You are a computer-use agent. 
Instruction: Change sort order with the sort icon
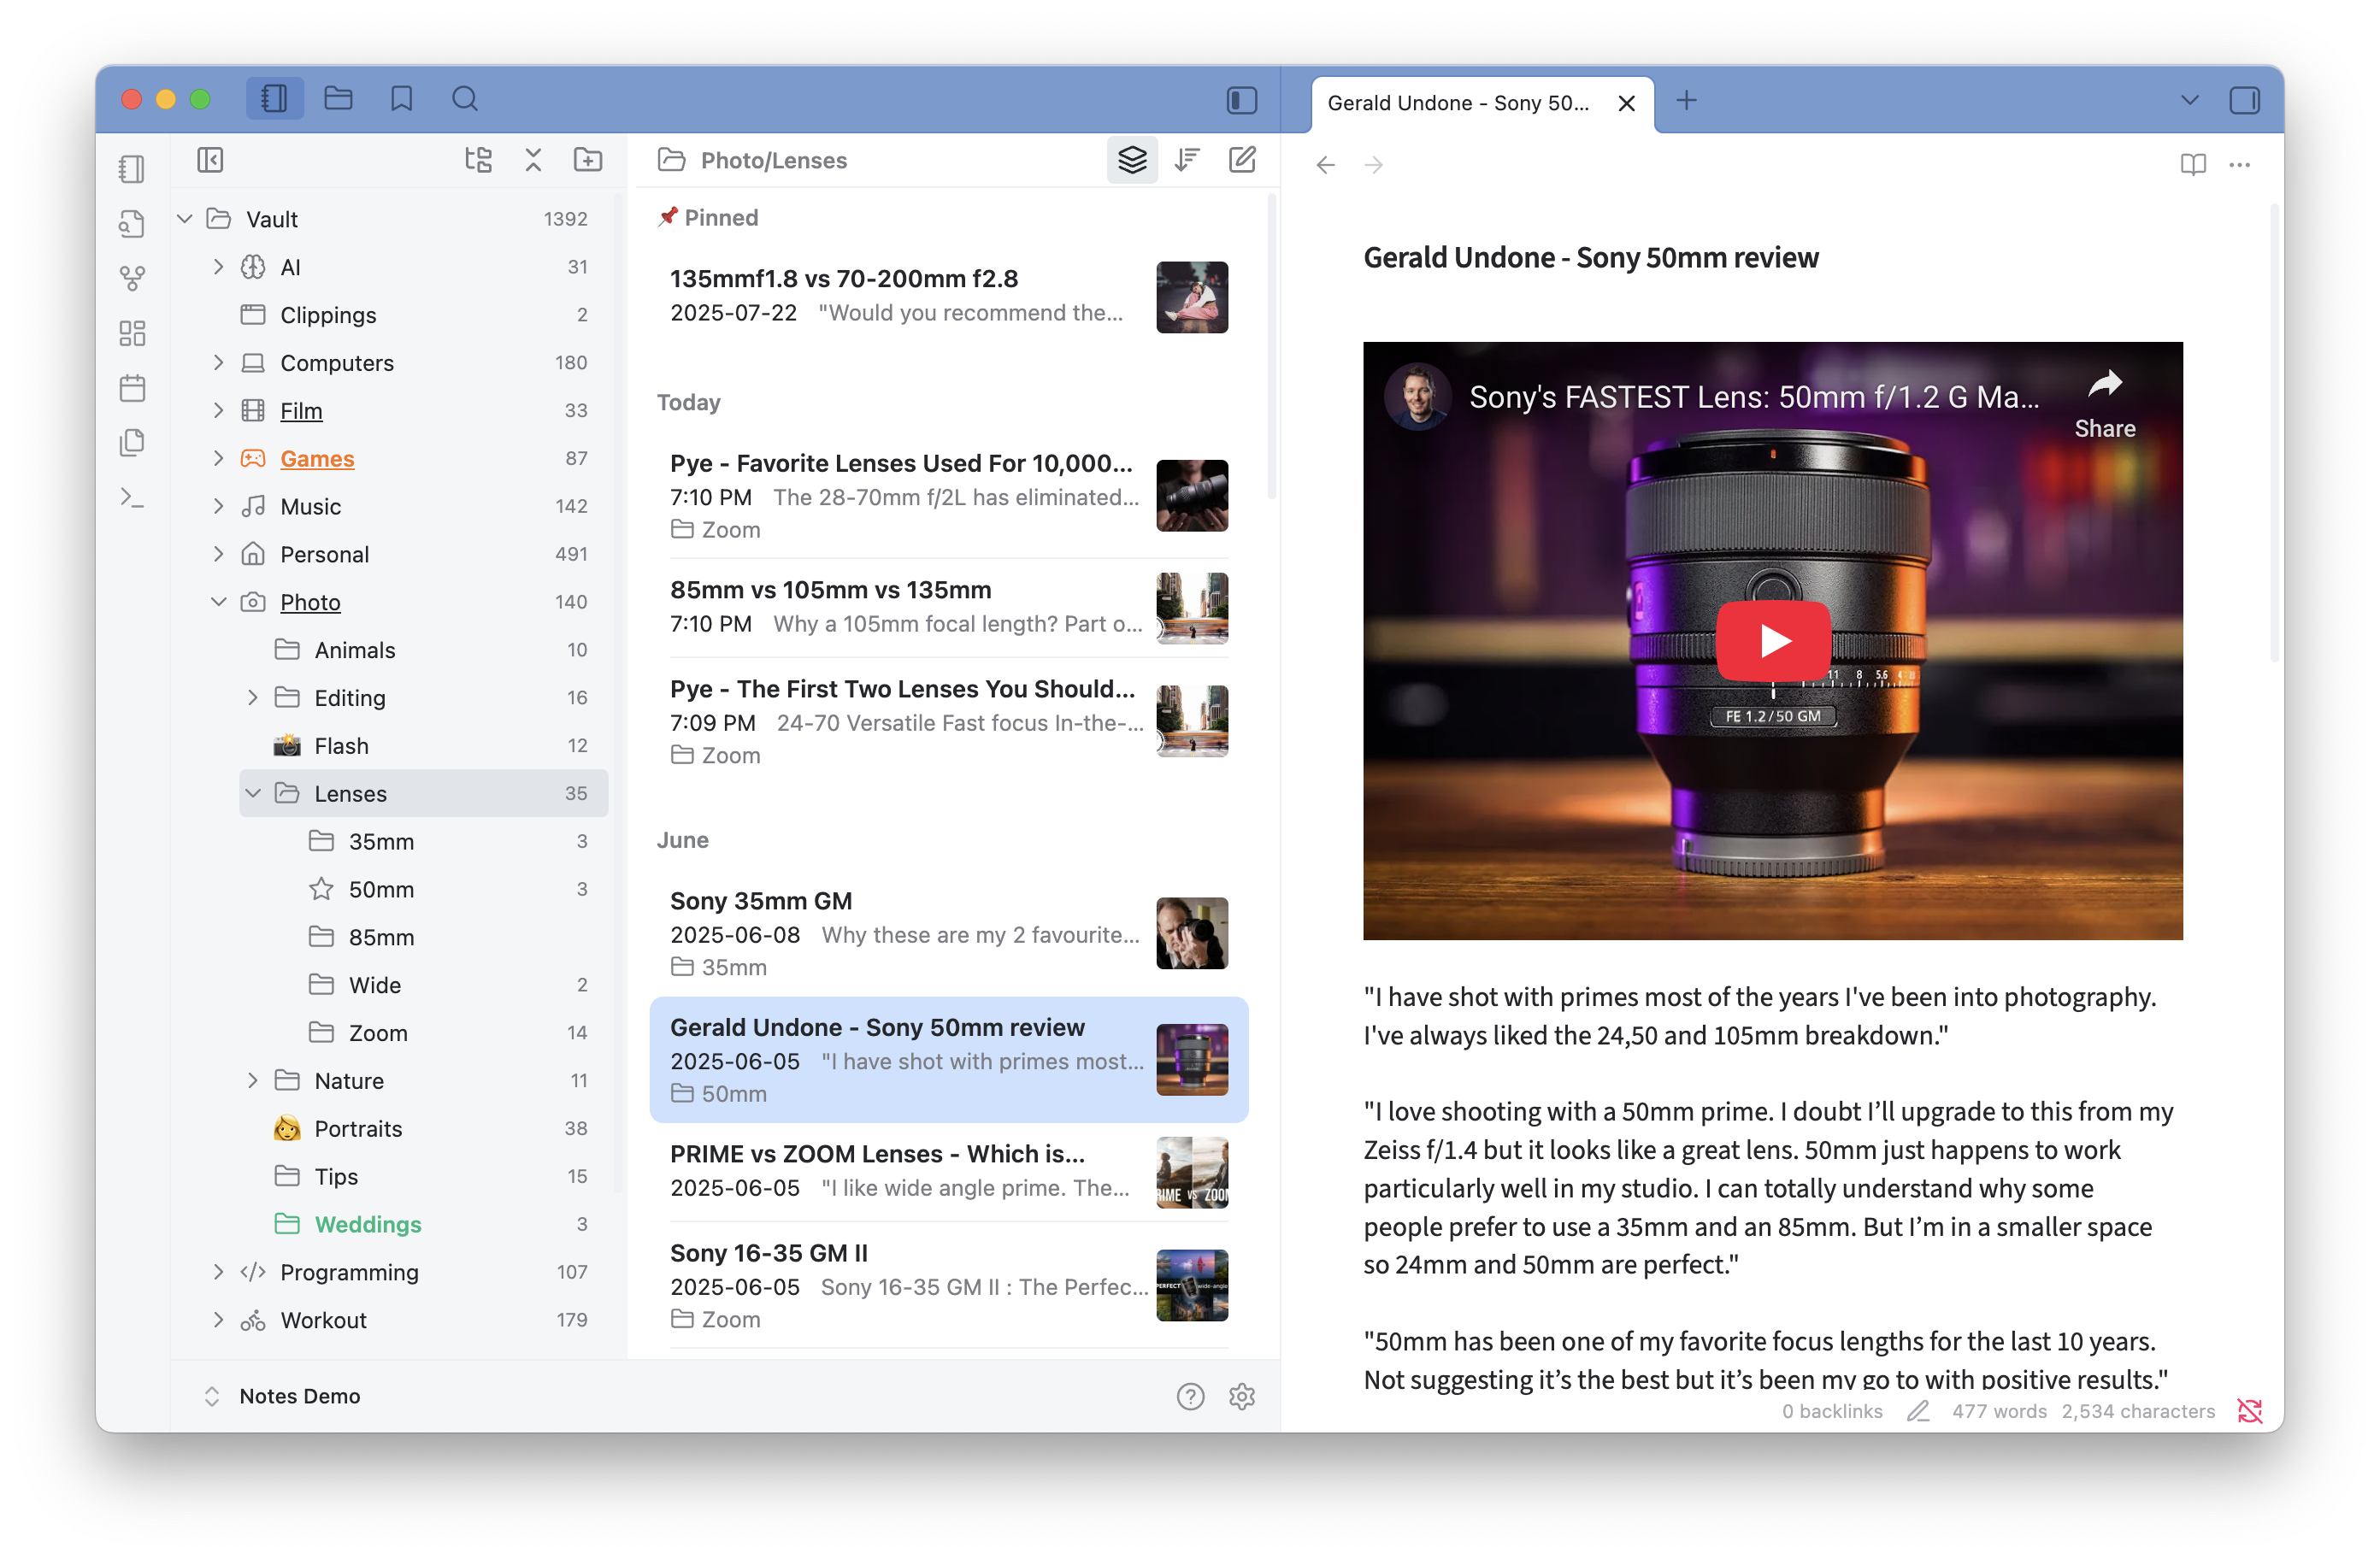pyautogui.click(x=1187, y=160)
